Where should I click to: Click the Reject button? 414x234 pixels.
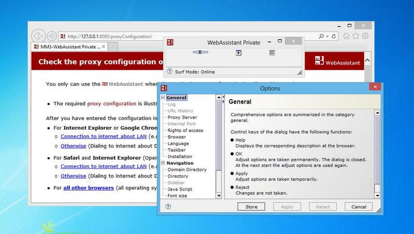point(322,207)
